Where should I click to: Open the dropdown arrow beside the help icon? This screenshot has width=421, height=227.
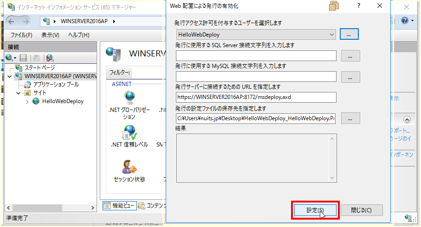(412, 21)
